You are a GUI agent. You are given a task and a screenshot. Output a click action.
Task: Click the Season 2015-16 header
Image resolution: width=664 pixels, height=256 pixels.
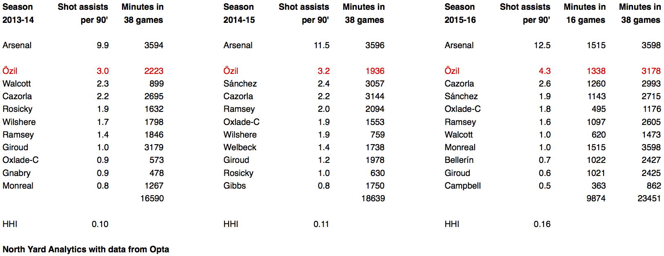(460, 13)
